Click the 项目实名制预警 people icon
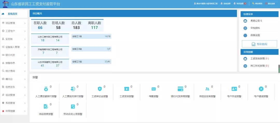 coord(207,89)
